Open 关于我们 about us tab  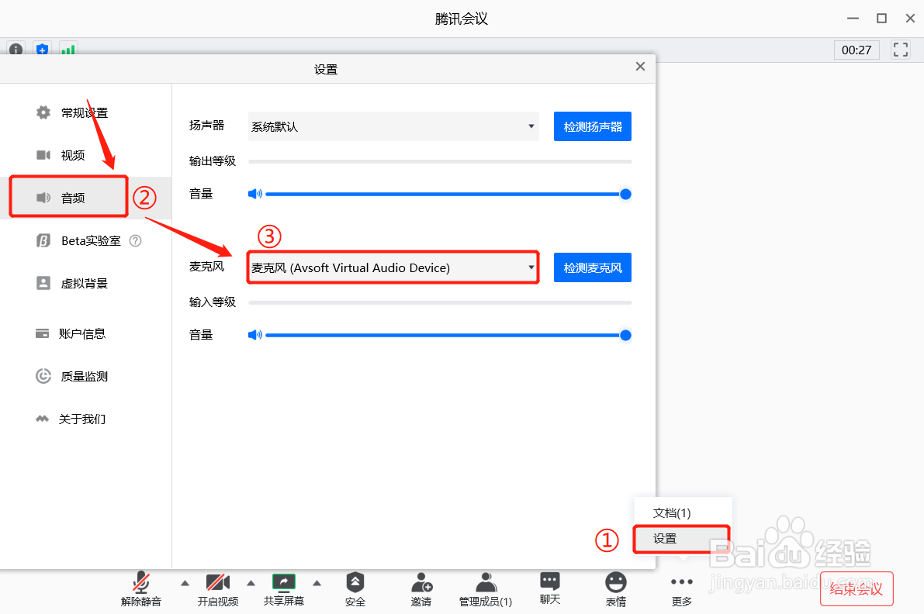(85, 419)
